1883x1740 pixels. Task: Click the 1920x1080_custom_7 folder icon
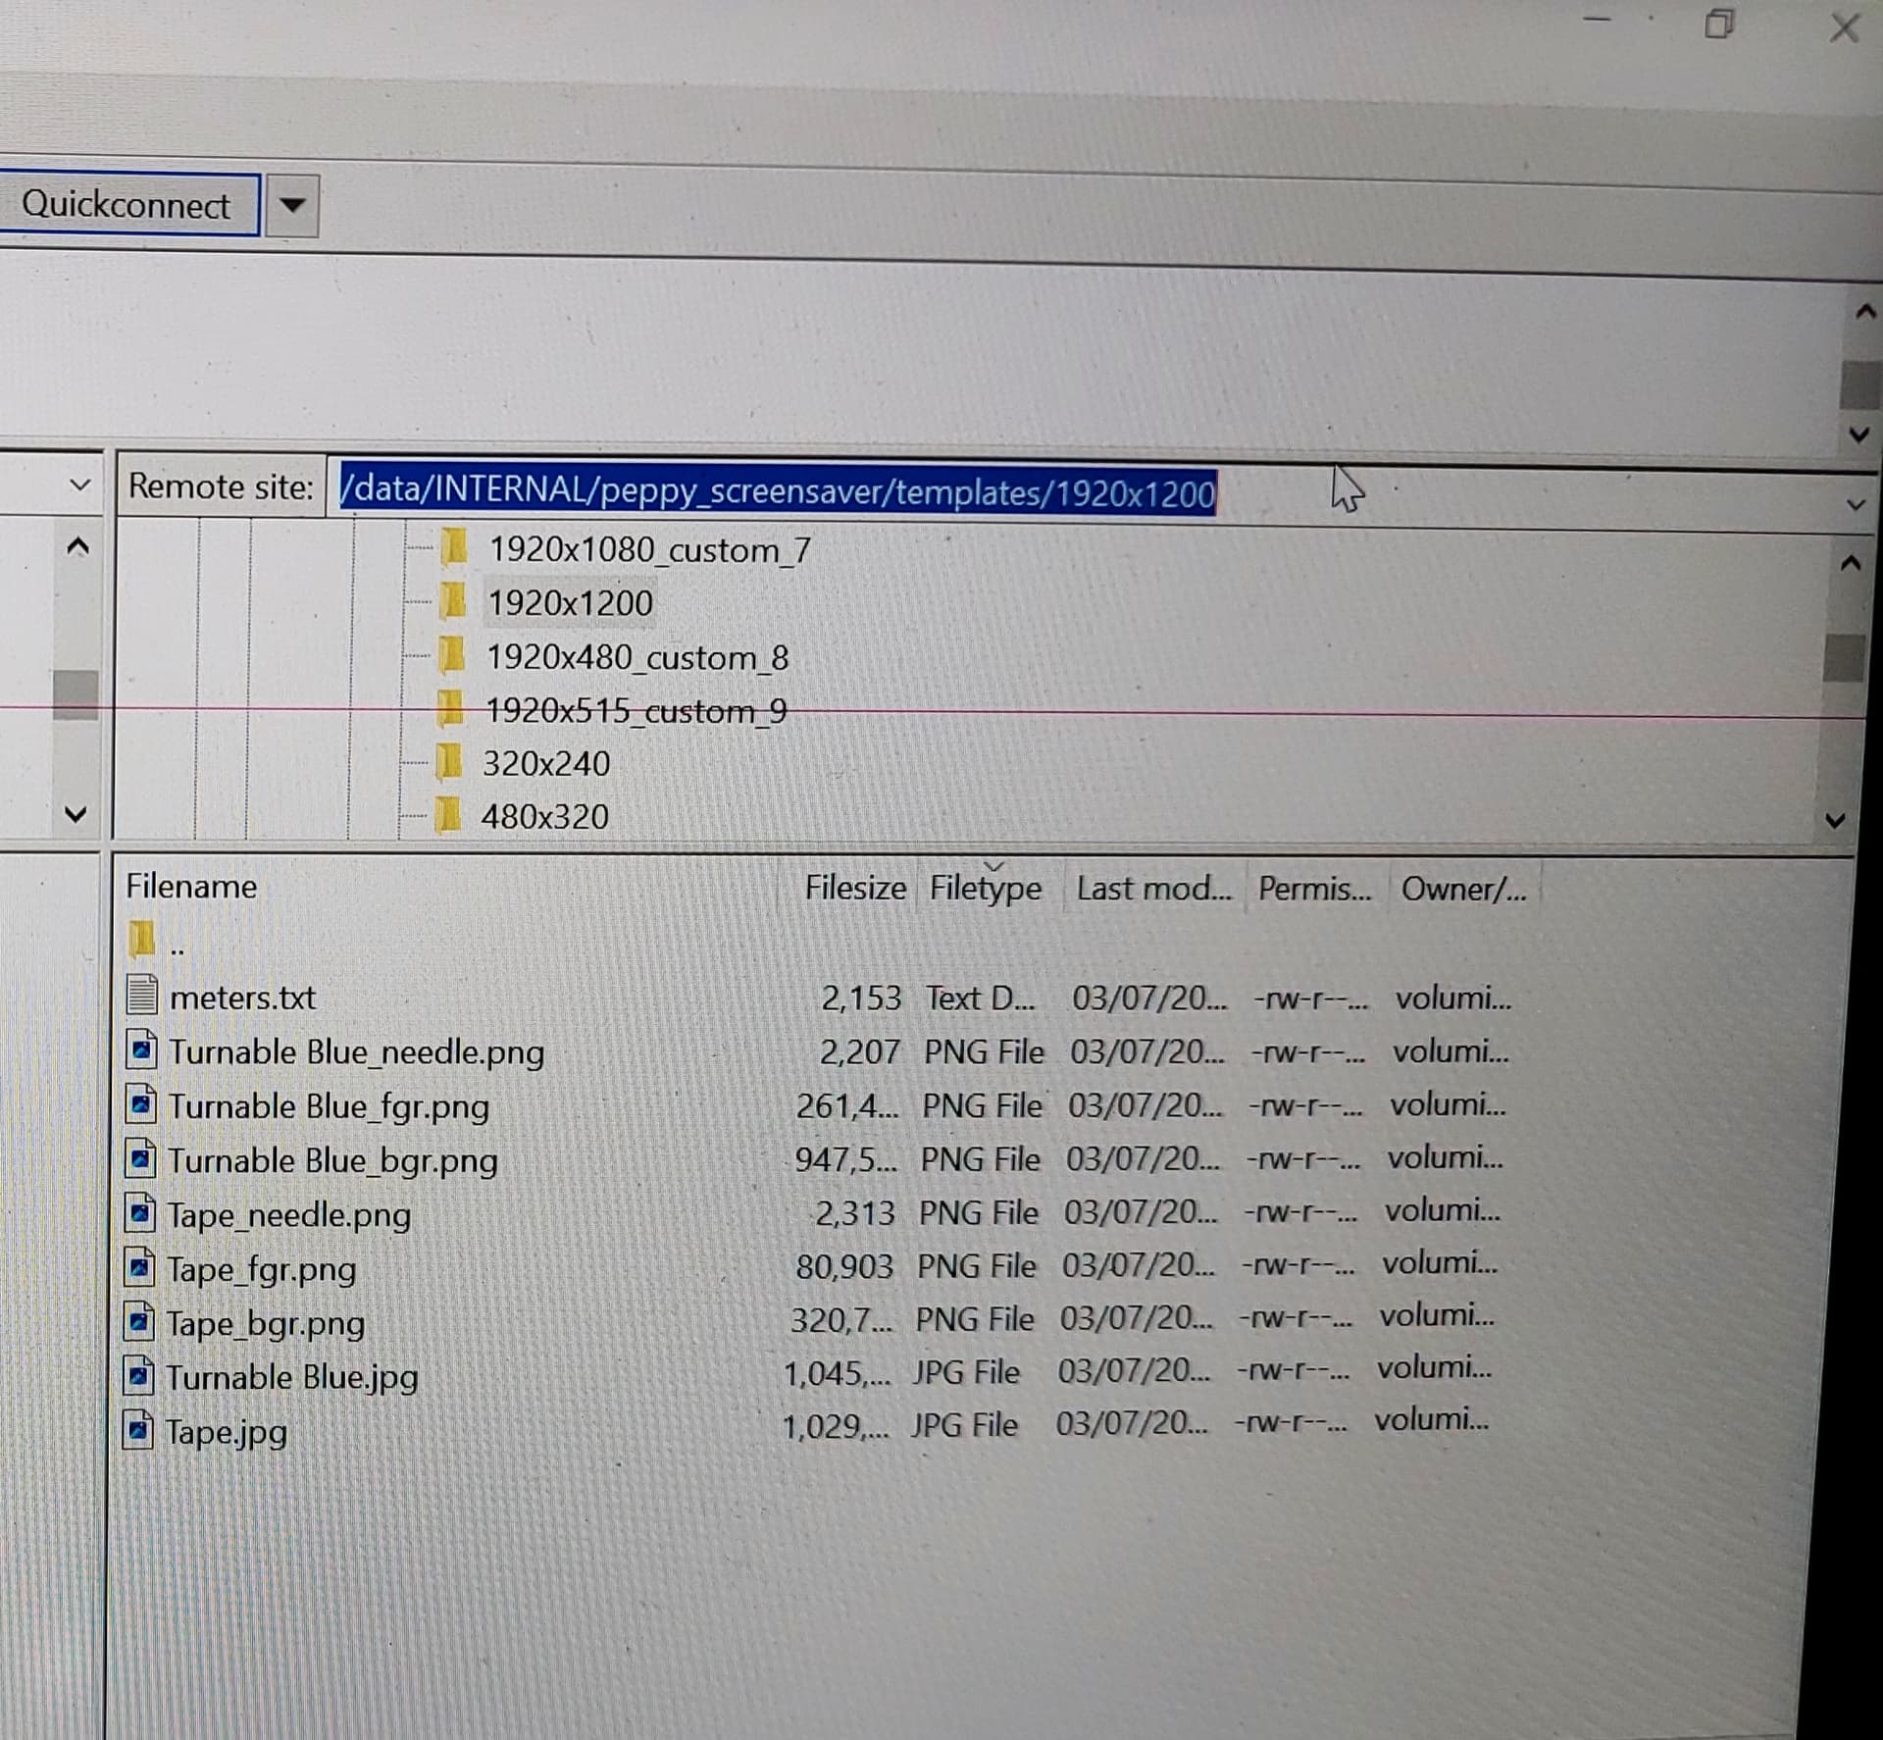454,547
